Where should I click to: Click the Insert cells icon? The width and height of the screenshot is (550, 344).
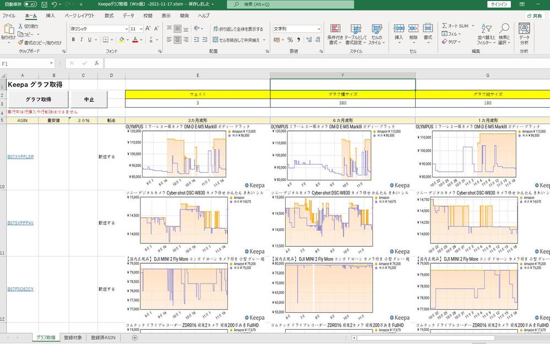click(399, 29)
